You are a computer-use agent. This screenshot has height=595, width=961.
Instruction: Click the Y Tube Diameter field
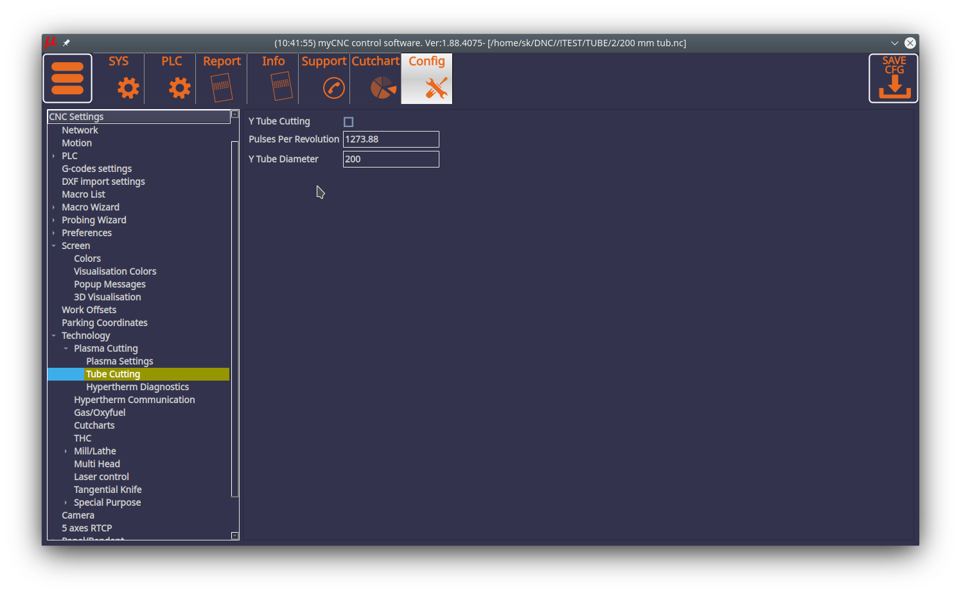click(x=391, y=159)
